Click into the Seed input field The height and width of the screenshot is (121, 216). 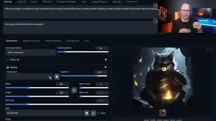(x=44, y=113)
